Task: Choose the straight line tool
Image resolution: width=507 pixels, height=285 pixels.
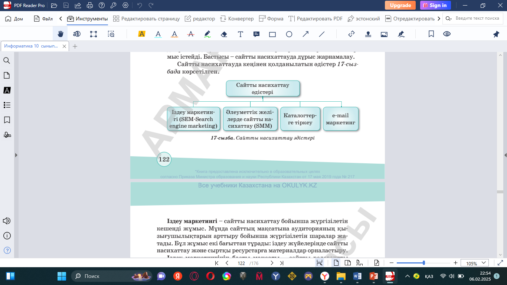Action: coord(322,34)
